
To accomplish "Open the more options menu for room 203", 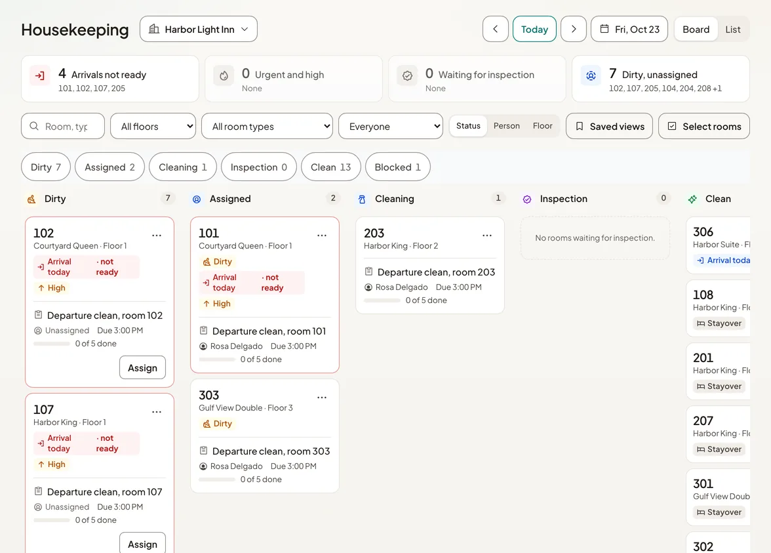I will (x=486, y=235).
